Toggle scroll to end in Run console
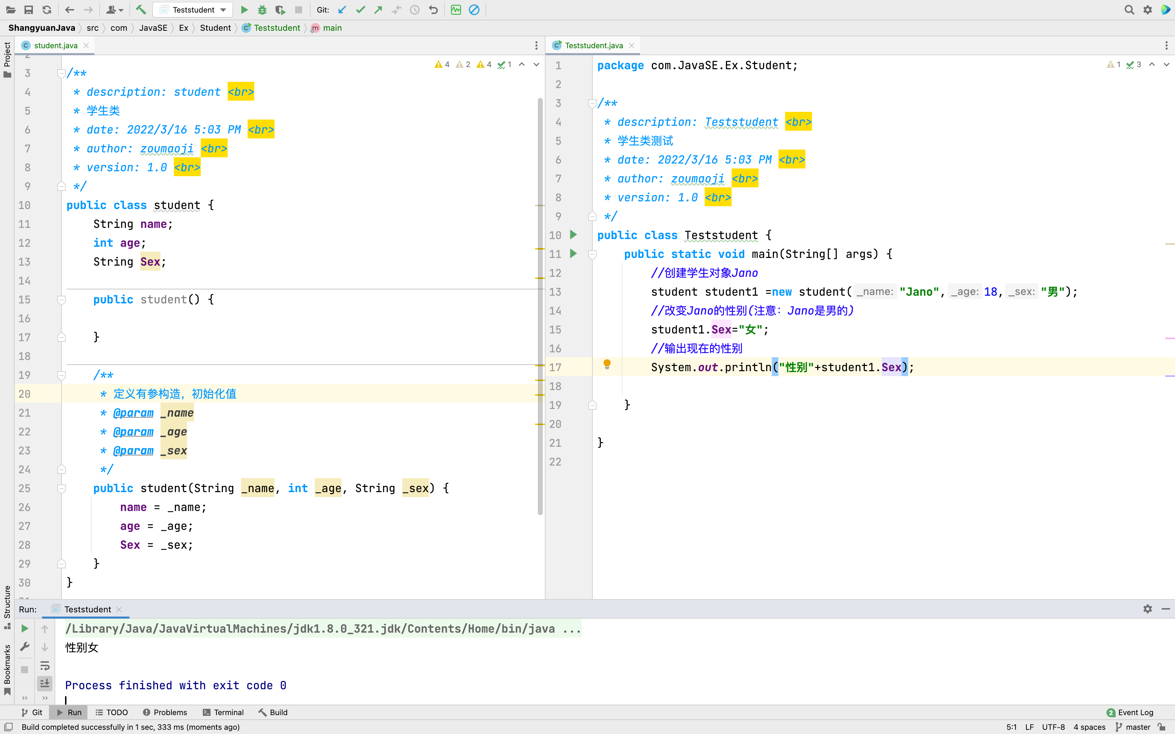This screenshot has height=734, width=1175. (x=45, y=684)
